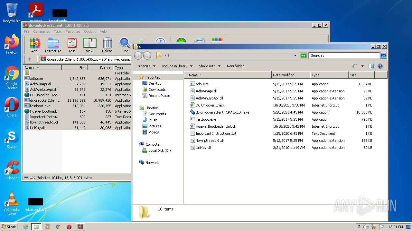Image resolution: width=412 pixels, height=231 pixels.
Task: Select libwinpthread-1.dll in Explorer
Action: [x=210, y=141]
